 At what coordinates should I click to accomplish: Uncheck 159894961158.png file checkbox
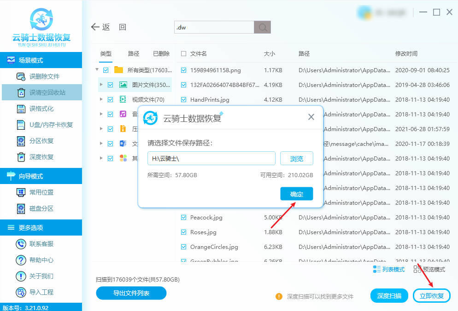point(183,70)
